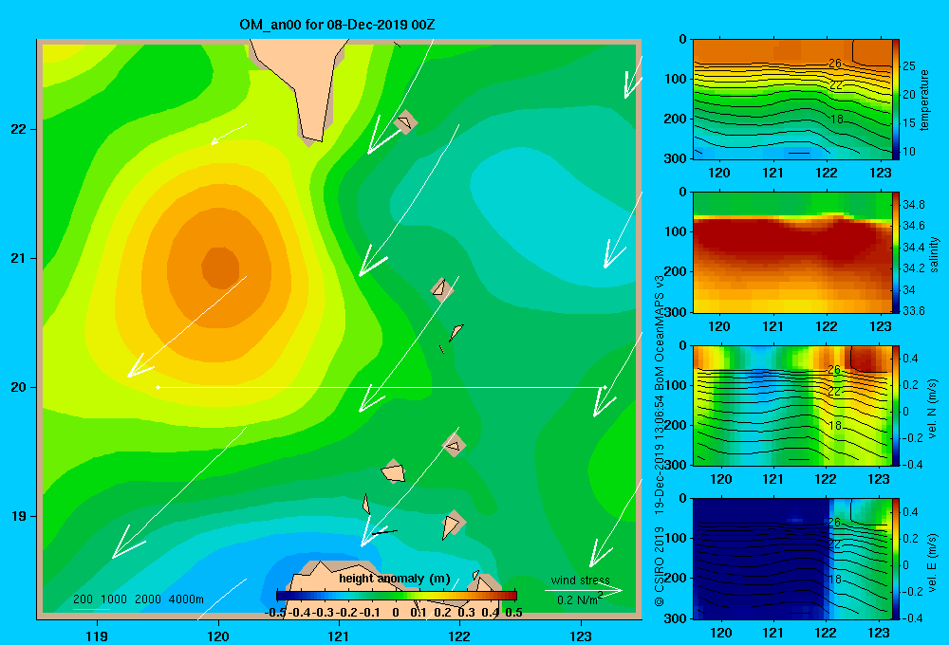The width and height of the screenshot is (949, 645).
Task: Click the '25' tick on temperature scale
Action: pos(909,66)
